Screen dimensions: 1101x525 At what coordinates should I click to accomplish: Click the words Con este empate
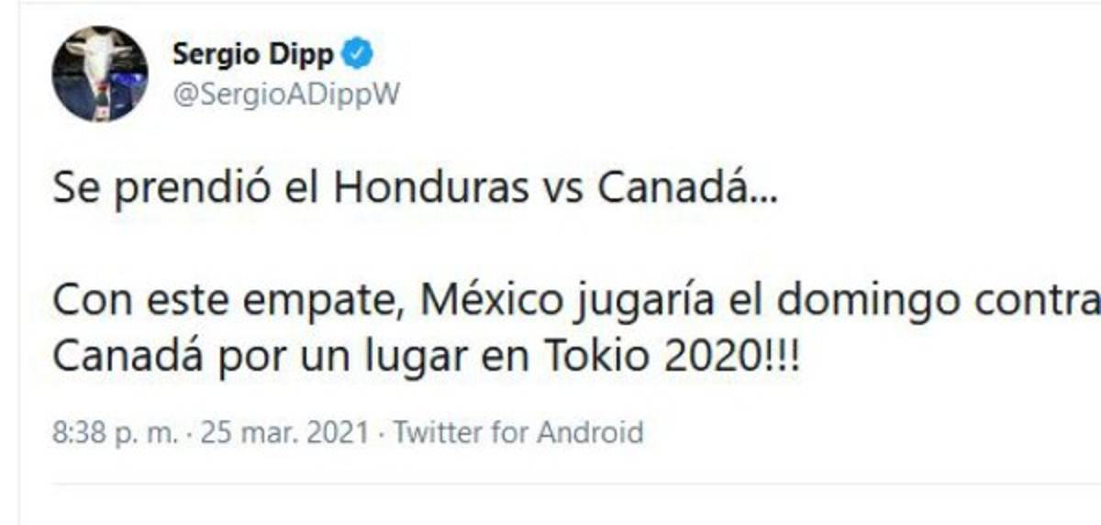(228, 303)
